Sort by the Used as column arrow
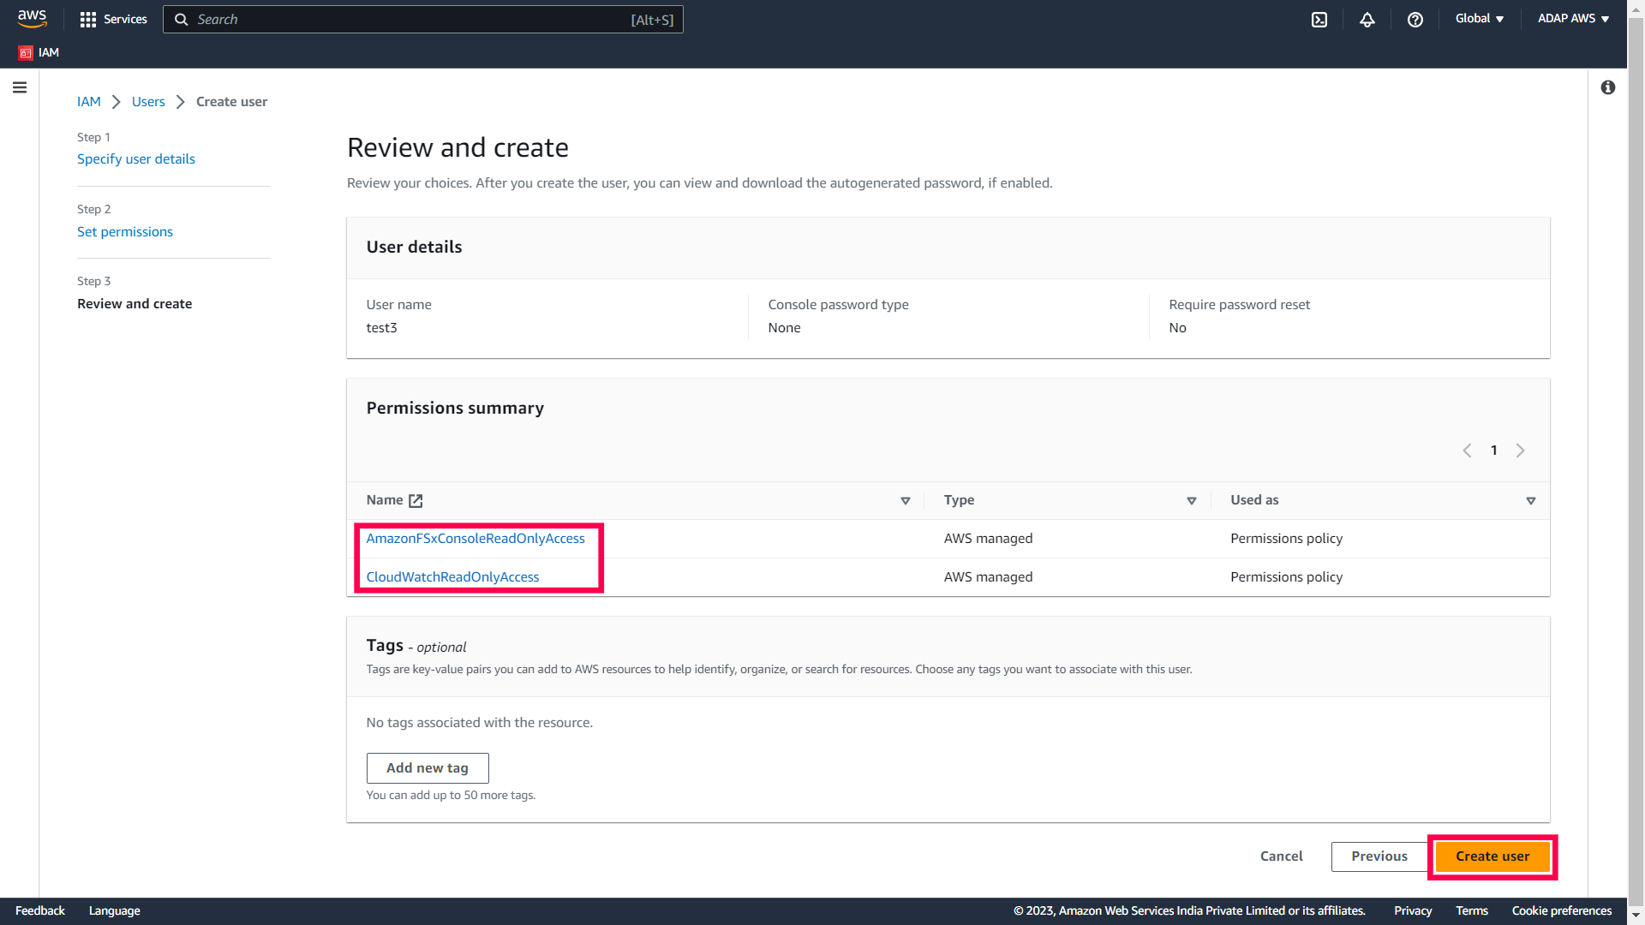Screen dimensions: 1645x925 tap(1530, 501)
